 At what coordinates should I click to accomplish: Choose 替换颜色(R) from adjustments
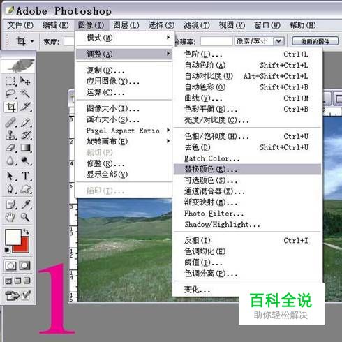pos(247,169)
